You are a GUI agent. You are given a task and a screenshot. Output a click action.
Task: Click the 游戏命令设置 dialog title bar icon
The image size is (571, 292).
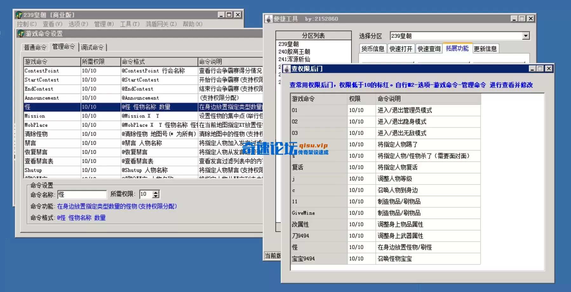click(21, 33)
